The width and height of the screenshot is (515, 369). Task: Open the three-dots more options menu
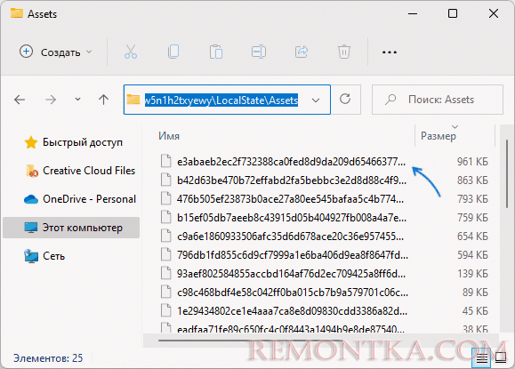tap(390, 52)
